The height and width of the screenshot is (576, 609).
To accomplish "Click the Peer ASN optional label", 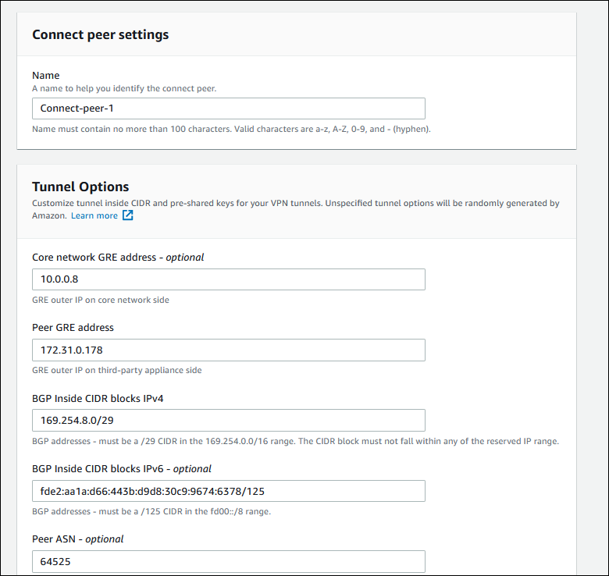I will click(x=77, y=539).
